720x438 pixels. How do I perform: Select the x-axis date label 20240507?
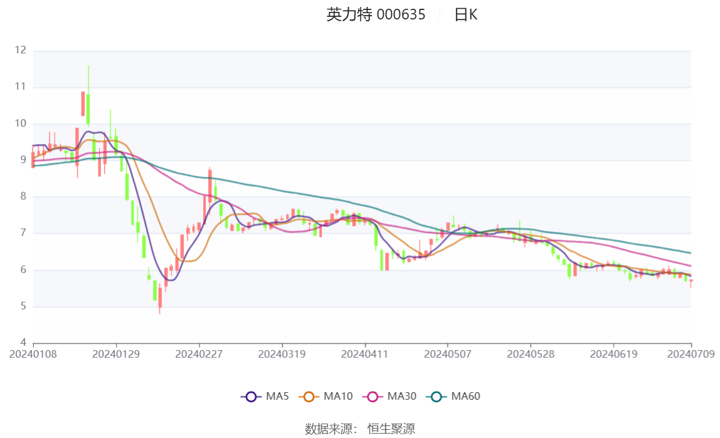(x=448, y=354)
